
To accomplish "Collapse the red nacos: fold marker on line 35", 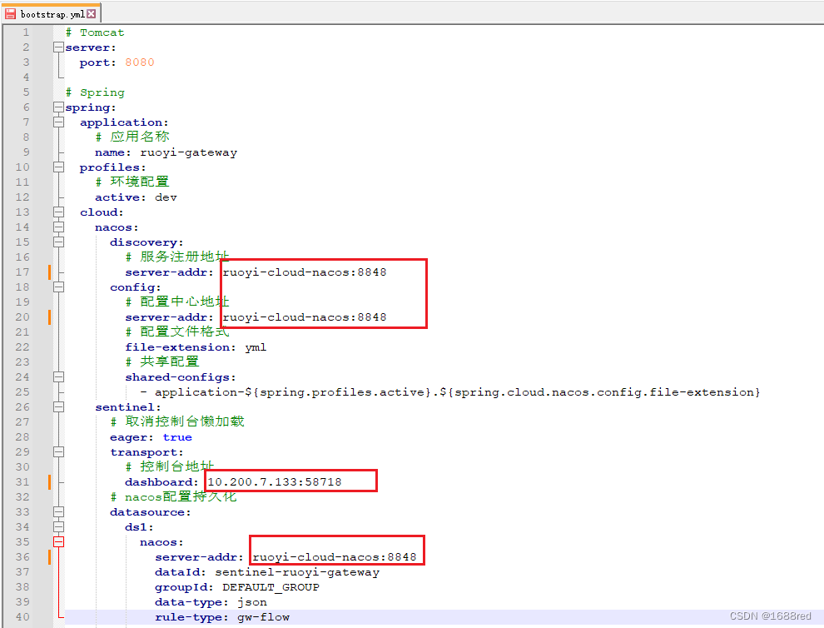I will click(x=59, y=541).
